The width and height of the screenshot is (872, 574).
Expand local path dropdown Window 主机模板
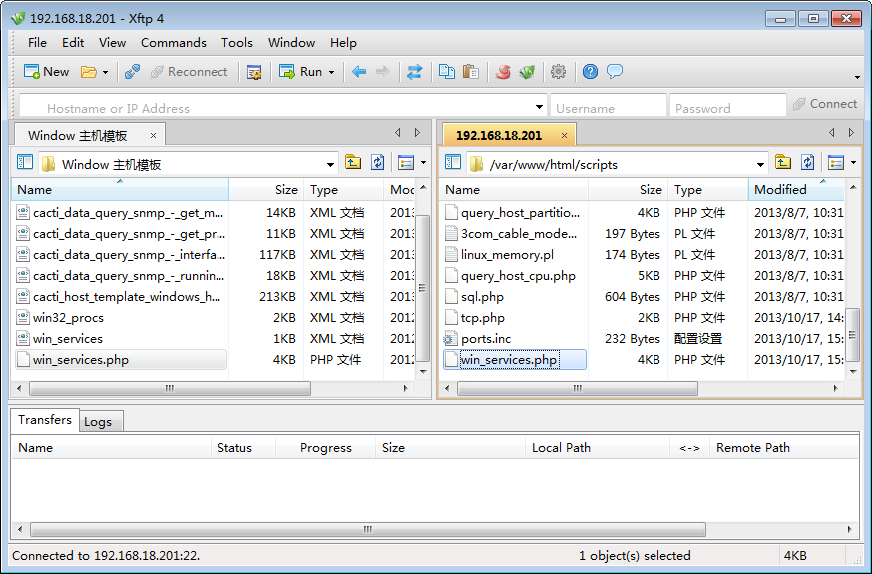[331, 165]
